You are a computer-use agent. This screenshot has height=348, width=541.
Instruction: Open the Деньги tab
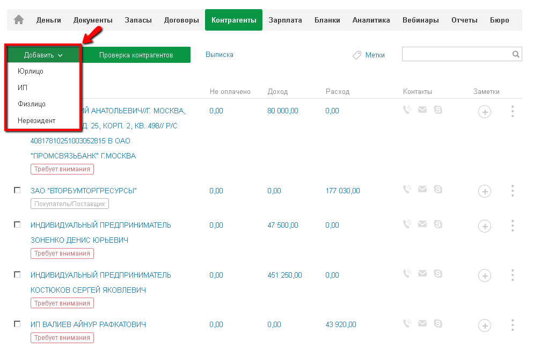click(49, 20)
